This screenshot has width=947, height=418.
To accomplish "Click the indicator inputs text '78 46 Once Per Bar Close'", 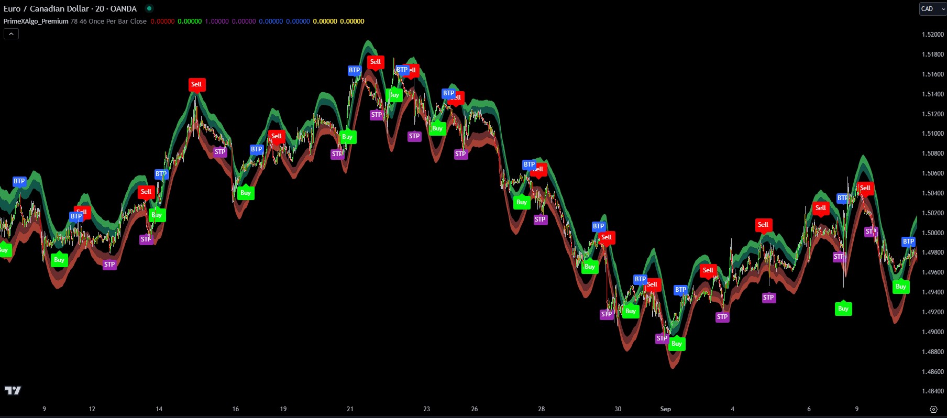I will [x=108, y=21].
